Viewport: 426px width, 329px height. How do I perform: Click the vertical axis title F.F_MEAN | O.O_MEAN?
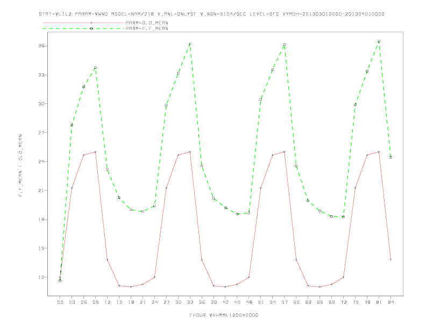20,166
